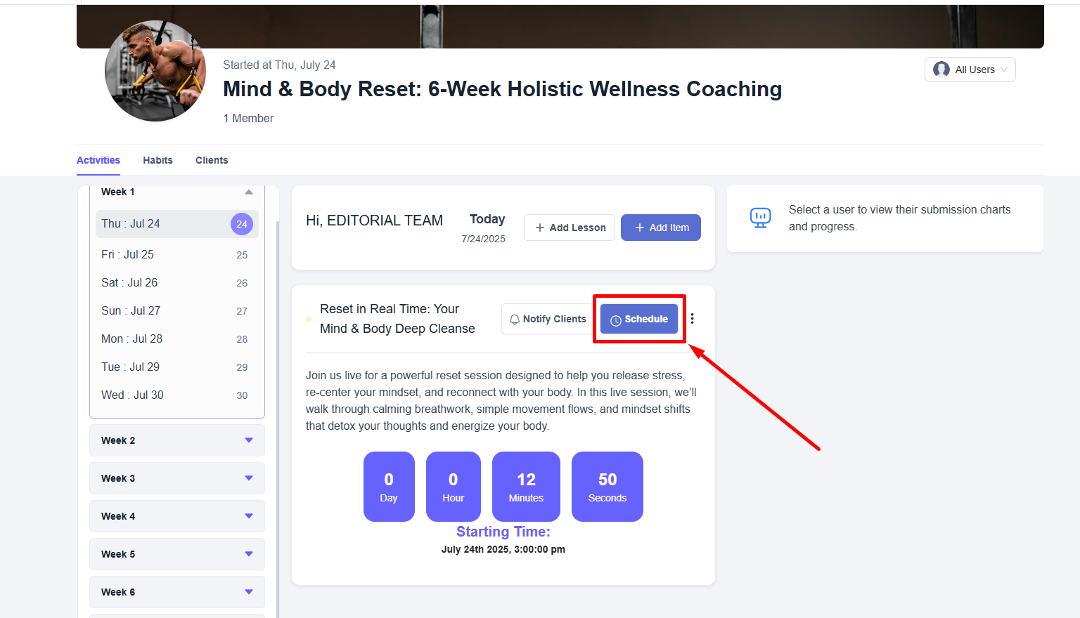The image size is (1080, 618).
Task: Click the presentation chart icon in the submission panel
Action: click(x=761, y=218)
